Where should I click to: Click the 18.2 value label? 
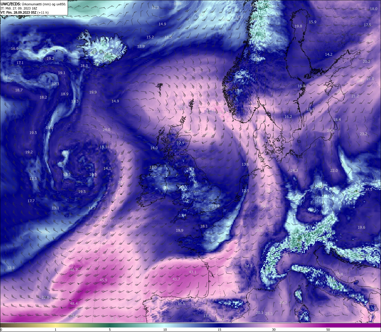[x=43, y=97]
